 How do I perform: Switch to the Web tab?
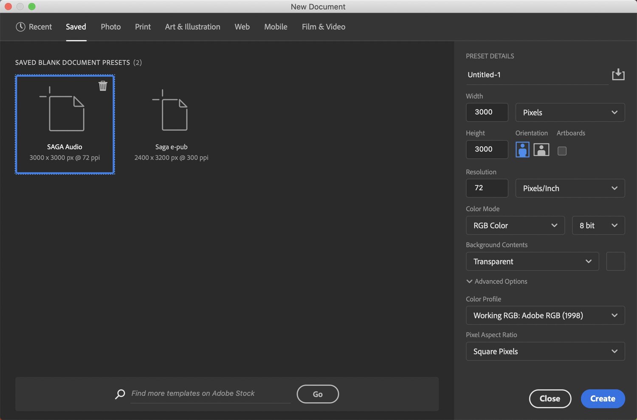click(242, 27)
